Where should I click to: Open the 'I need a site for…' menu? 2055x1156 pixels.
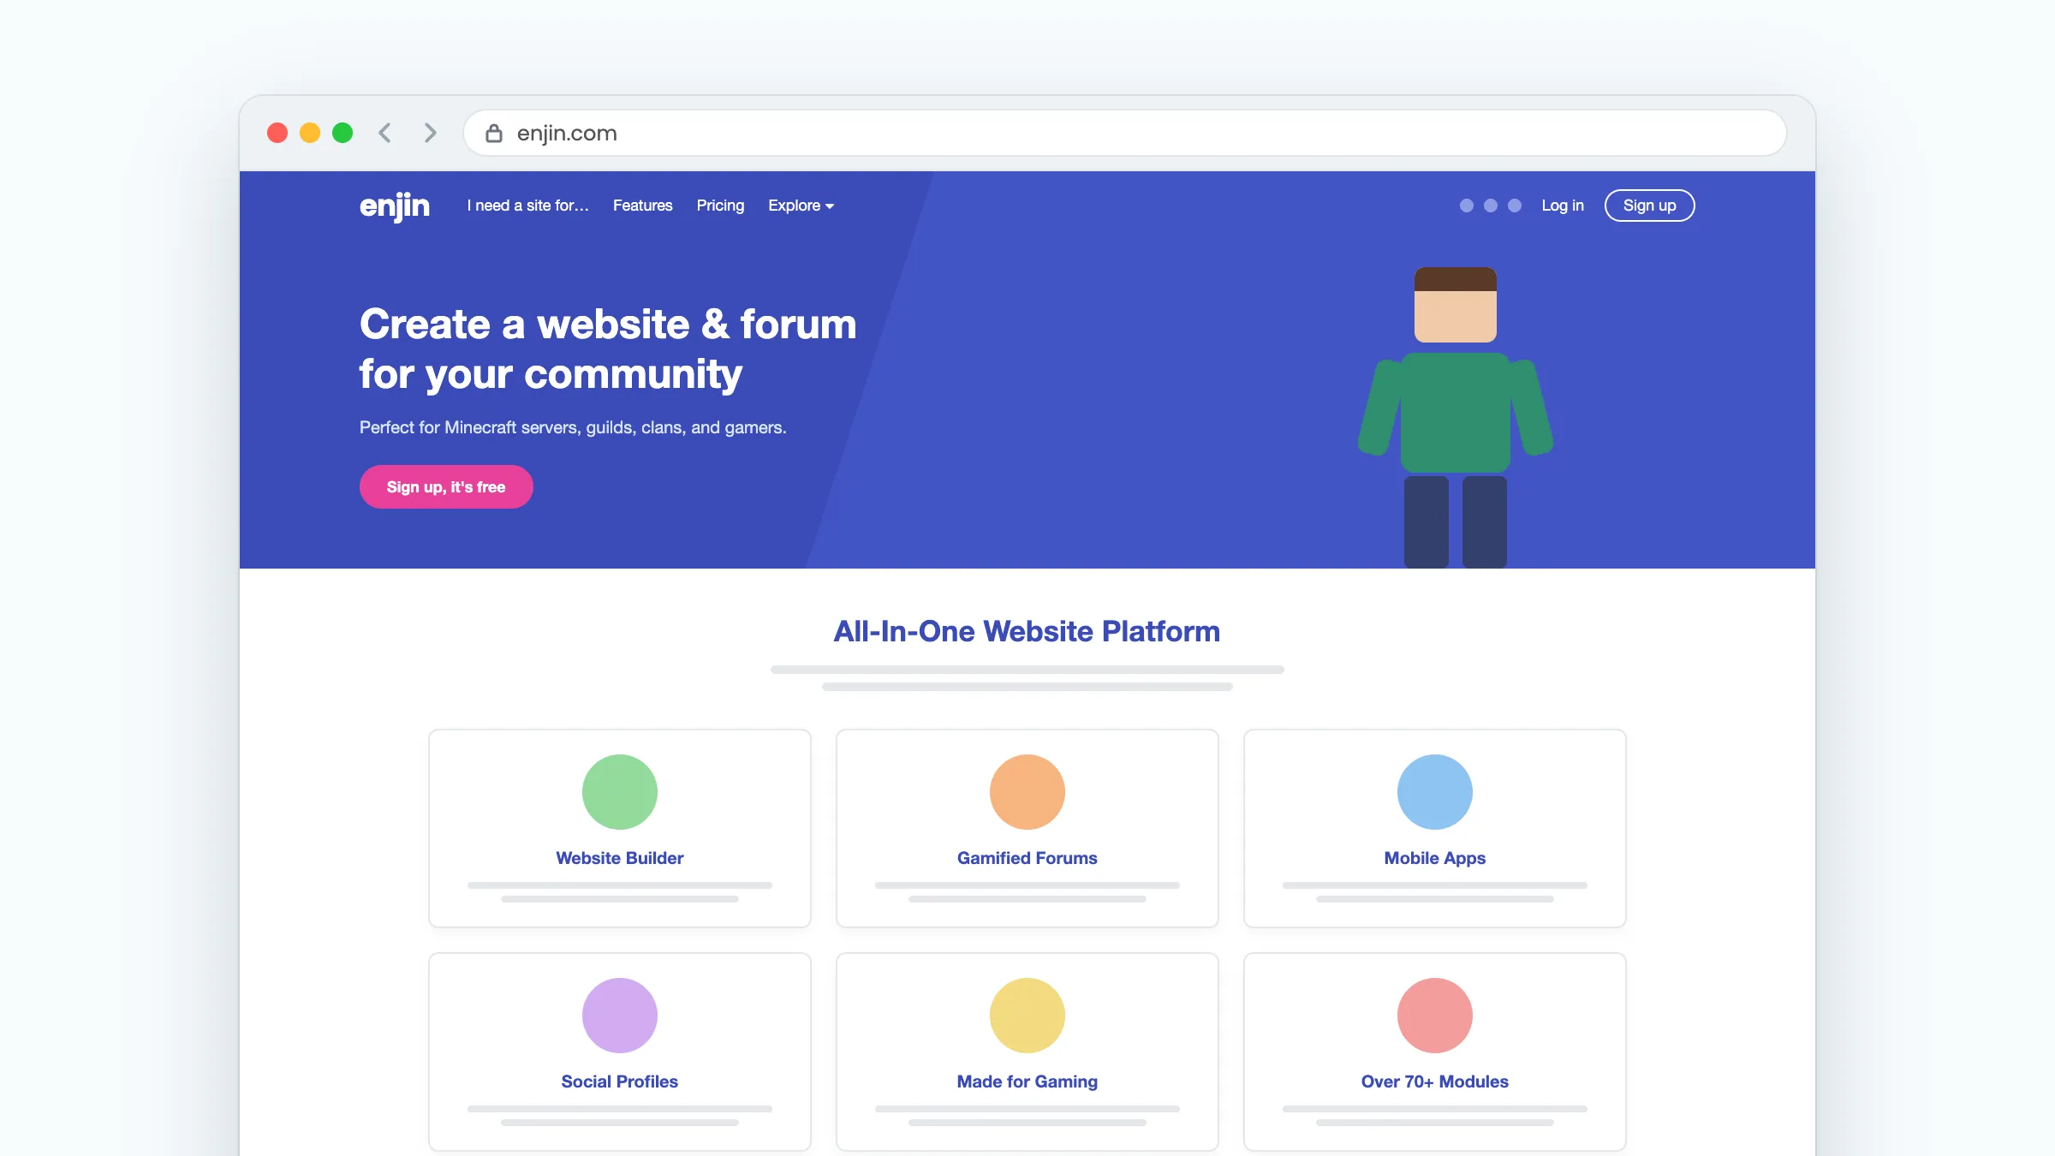tap(528, 206)
